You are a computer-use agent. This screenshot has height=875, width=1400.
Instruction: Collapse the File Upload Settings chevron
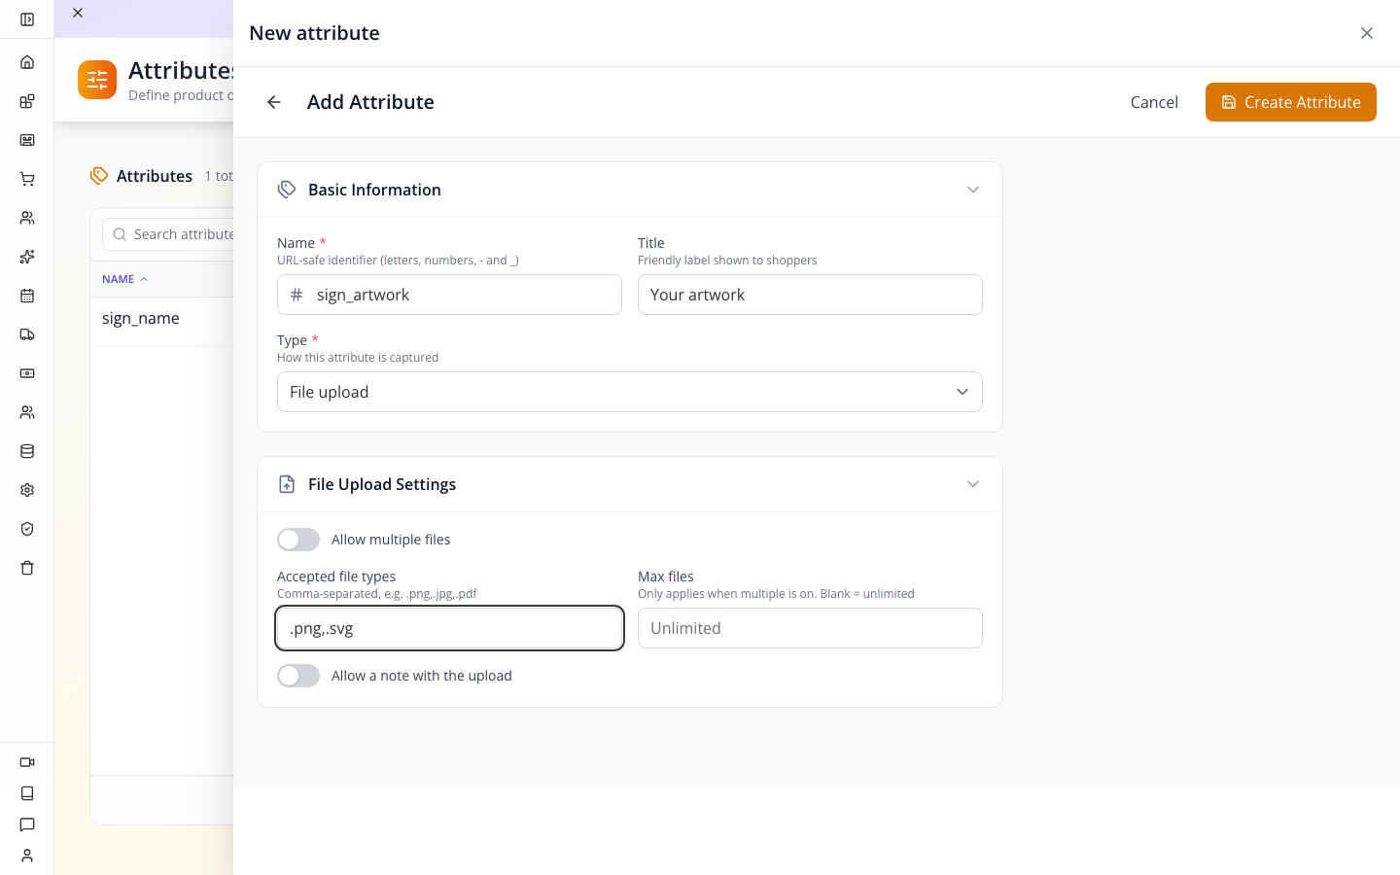(x=973, y=484)
